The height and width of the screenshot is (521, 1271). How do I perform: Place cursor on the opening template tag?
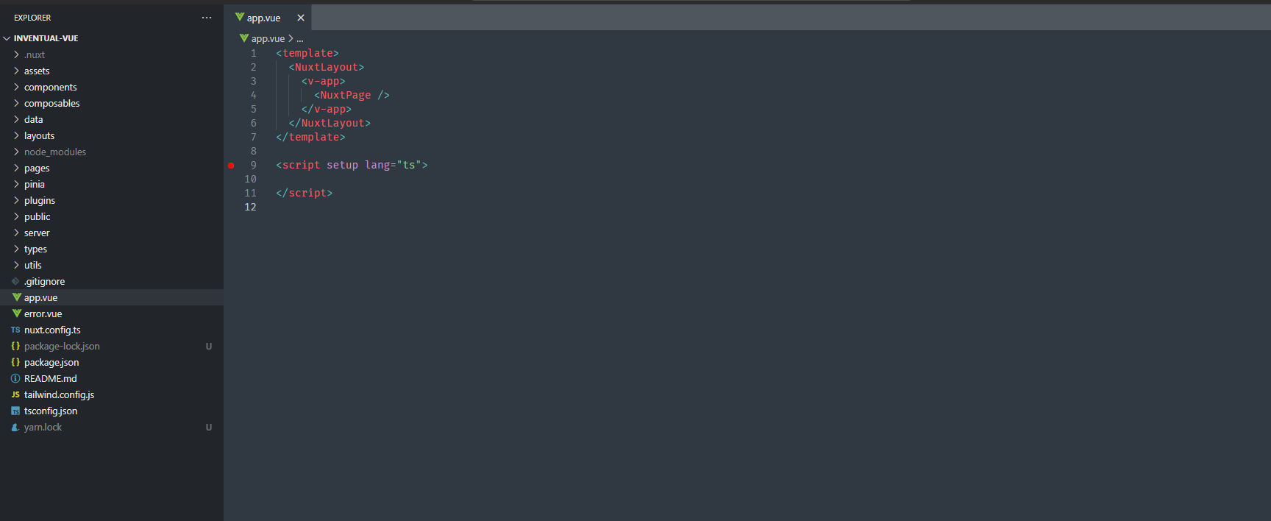307,53
